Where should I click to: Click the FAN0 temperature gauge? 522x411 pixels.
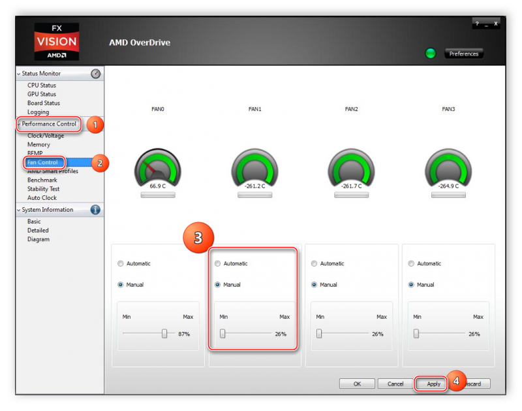point(158,169)
